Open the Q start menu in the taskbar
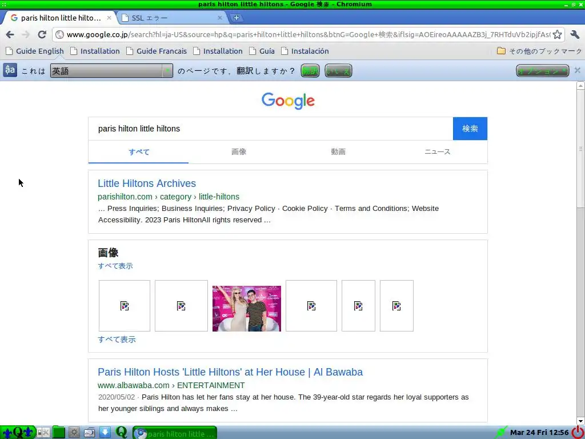This screenshot has height=439, width=585. [x=18, y=432]
